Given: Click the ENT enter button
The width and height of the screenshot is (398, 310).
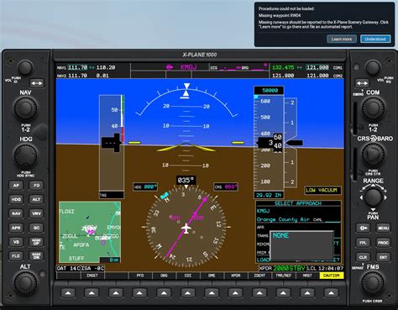Looking at the screenshot, I should [x=383, y=257].
